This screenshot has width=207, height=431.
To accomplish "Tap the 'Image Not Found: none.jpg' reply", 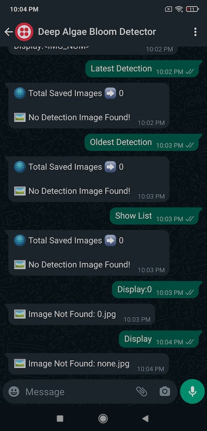I will coord(88,364).
